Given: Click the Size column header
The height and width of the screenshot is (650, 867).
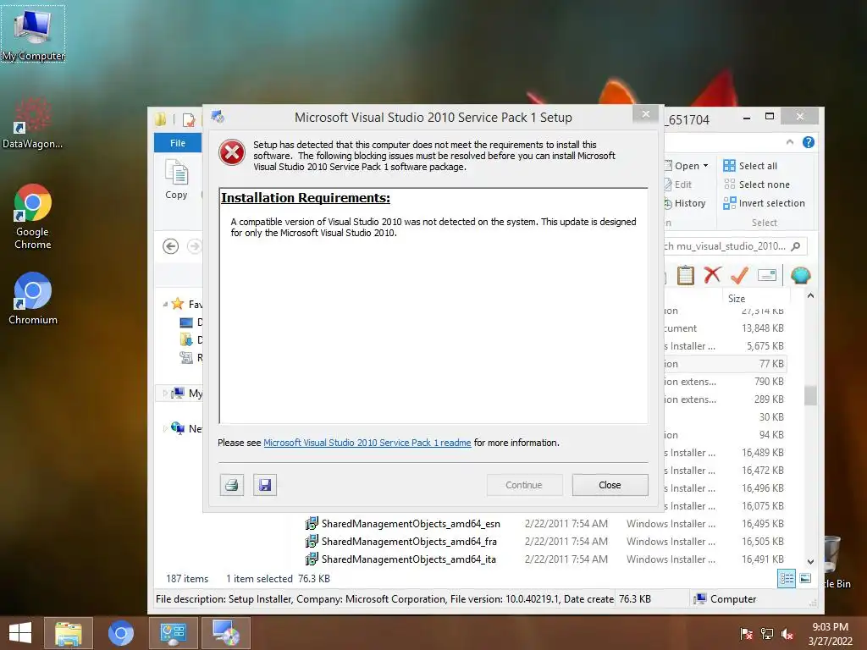Looking at the screenshot, I should click(x=756, y=299).
